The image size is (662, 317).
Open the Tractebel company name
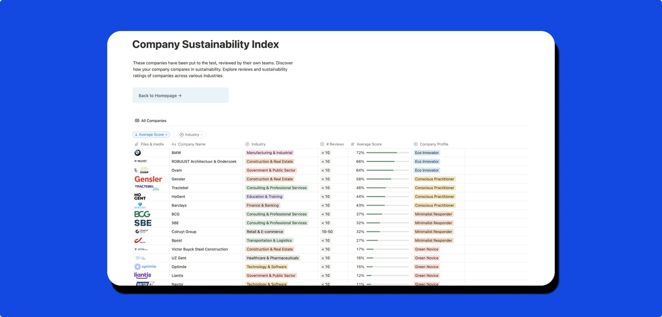tap(180, 188)
